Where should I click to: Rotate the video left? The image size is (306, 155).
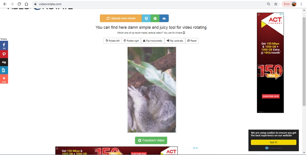(x=113, y=41)
